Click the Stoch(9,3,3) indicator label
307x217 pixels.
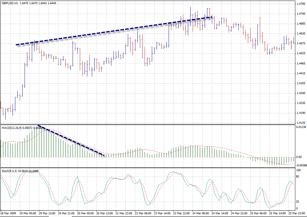9,171
